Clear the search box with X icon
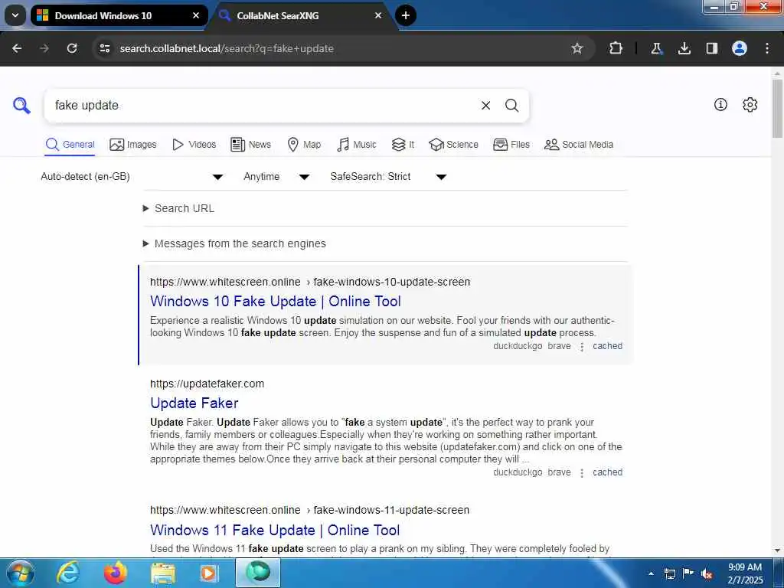This screenshot has height=588, width=784. click(x=485, y=106)
